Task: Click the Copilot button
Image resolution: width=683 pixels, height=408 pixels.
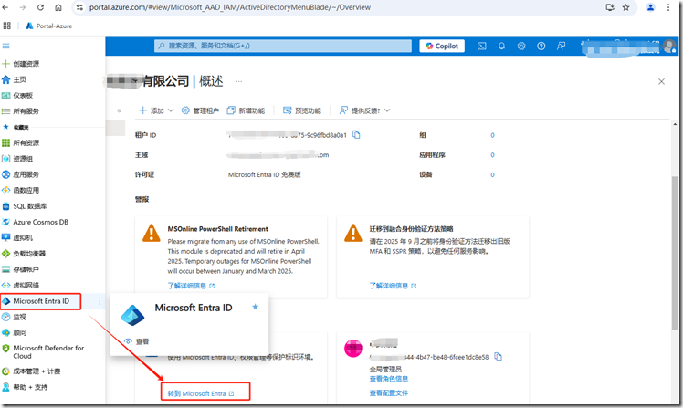Action: point(442,46)
